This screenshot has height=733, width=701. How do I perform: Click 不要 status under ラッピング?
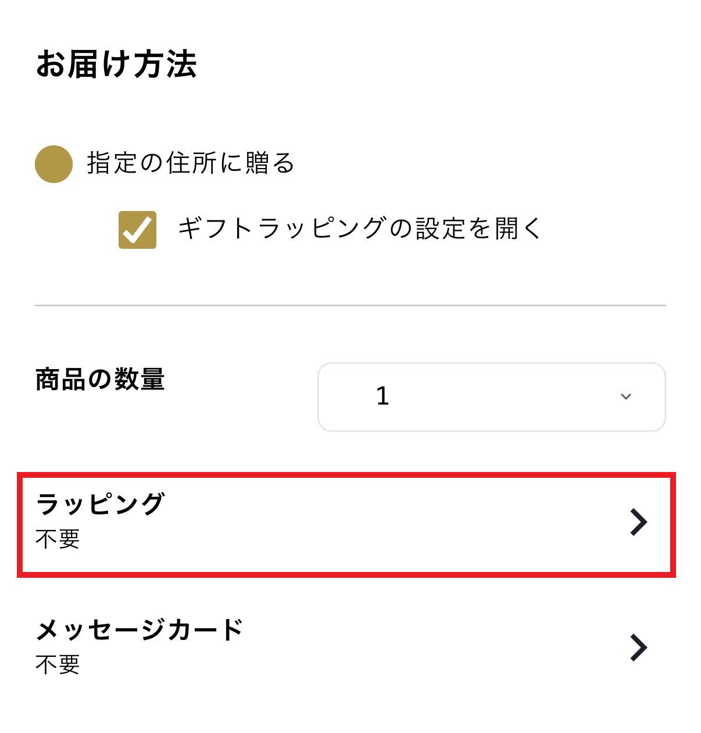58,539
